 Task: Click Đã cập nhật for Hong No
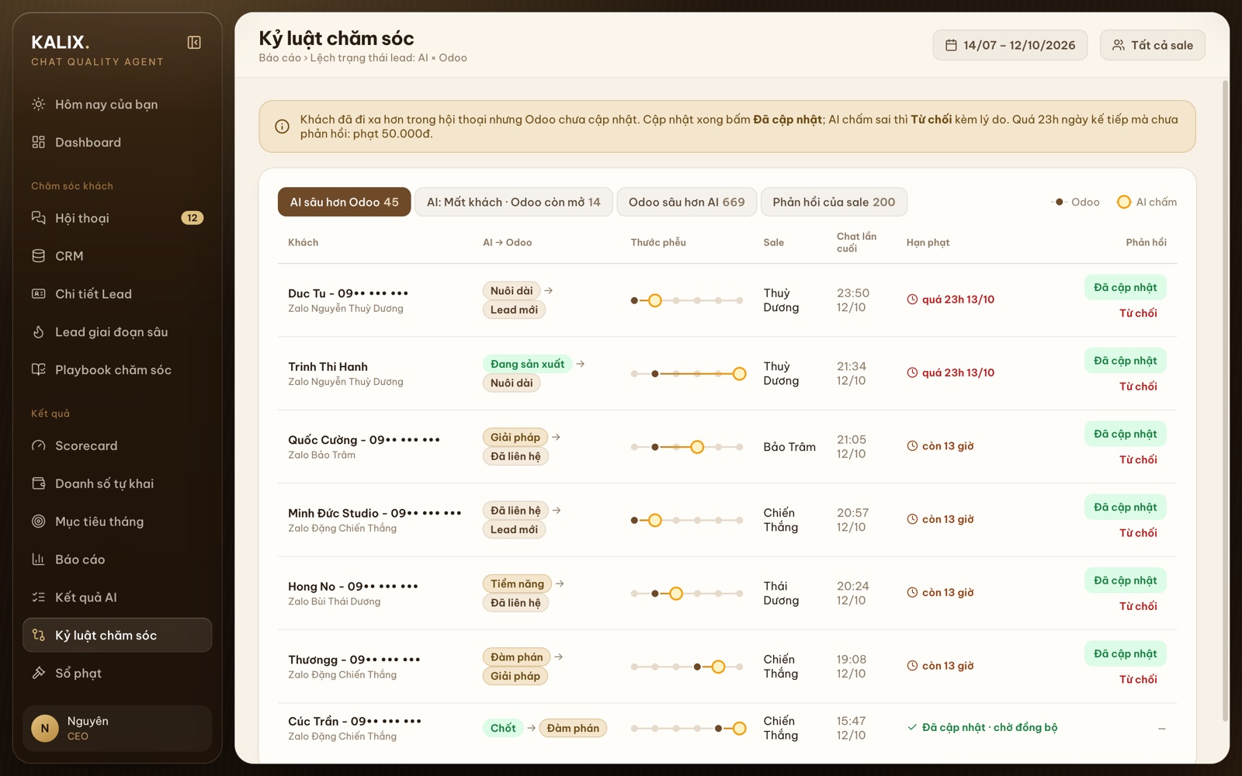point(1125,580)
